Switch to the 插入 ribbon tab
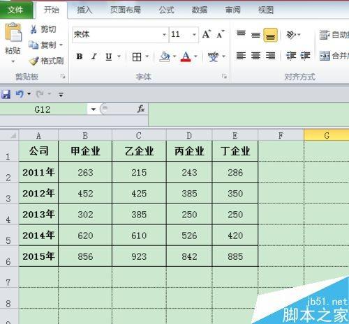The image size is (349, 324). click(84, 10)
